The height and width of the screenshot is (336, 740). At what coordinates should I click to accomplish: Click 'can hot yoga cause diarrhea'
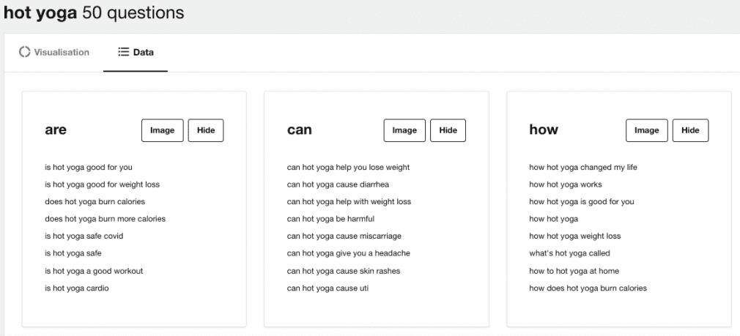338,184
